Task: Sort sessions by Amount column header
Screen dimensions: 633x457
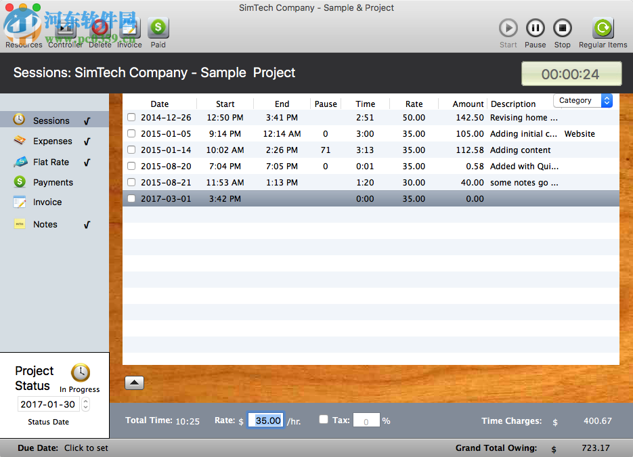Action: [468, 104]
